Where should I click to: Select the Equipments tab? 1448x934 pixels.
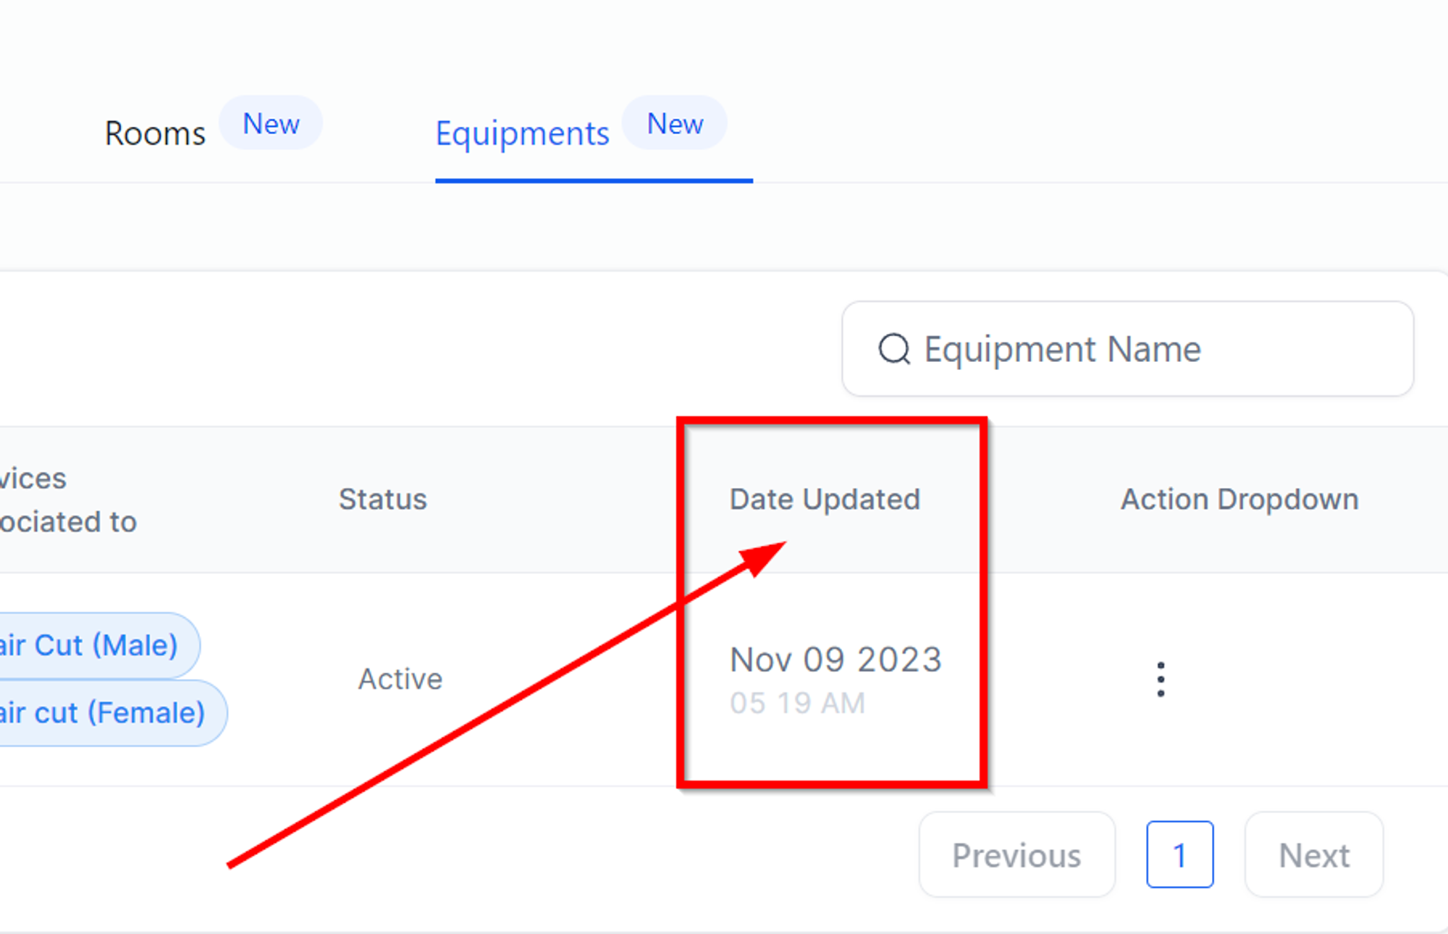522,134
